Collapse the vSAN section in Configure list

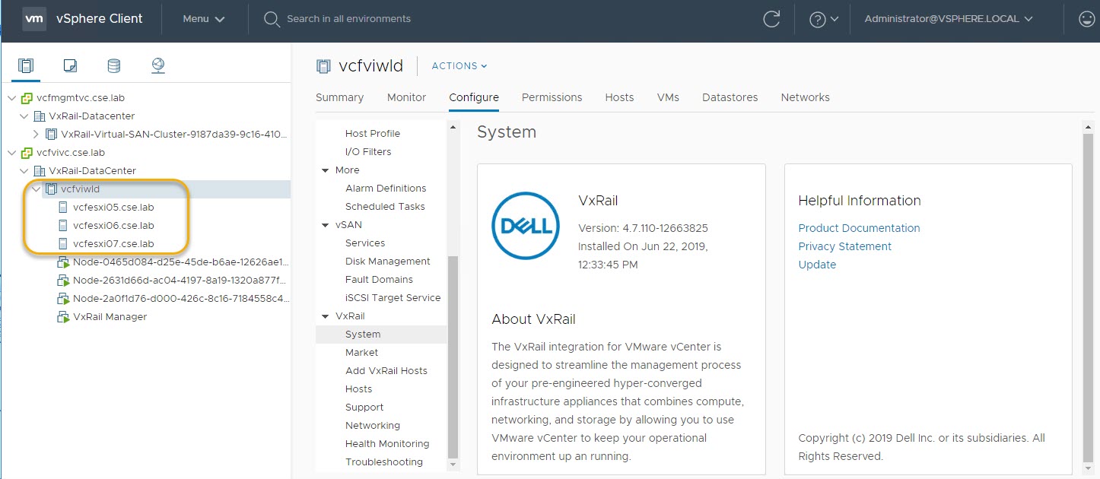pos(326,225)
